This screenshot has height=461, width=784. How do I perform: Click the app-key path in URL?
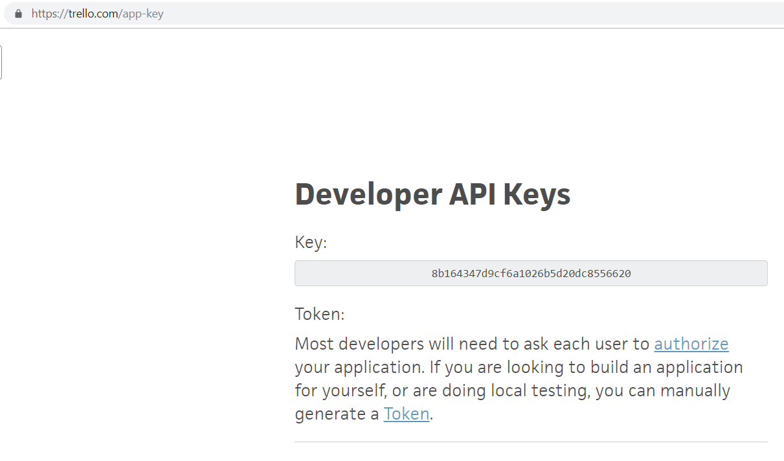143,14
